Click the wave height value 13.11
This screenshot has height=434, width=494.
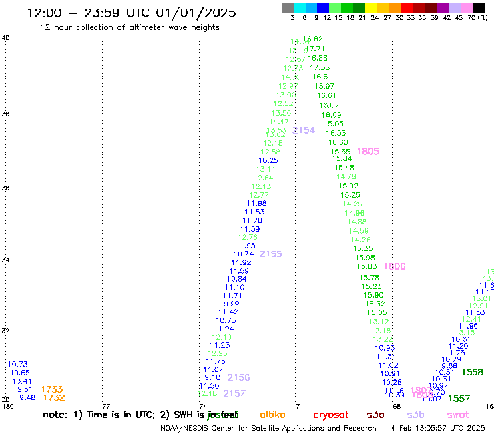(266, 169)
